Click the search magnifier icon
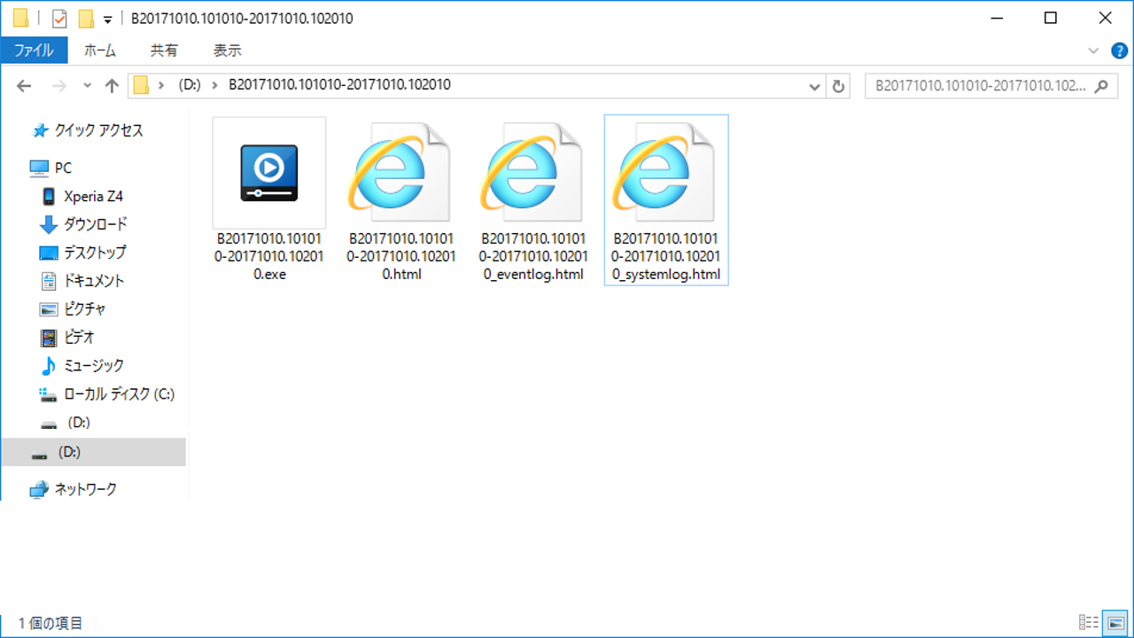The image size is (1134, 638). (x=1101, y=86)
